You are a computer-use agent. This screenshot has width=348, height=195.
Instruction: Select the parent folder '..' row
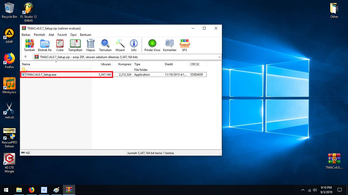coord(114,70)
